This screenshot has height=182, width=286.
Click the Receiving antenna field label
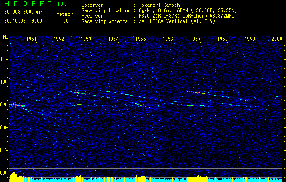click(105, 21)
